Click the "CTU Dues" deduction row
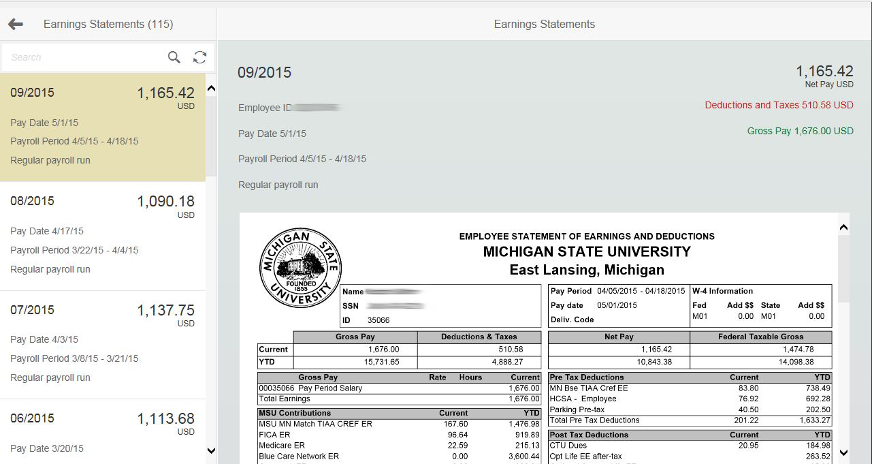The image size is (872, 464). 690,446
